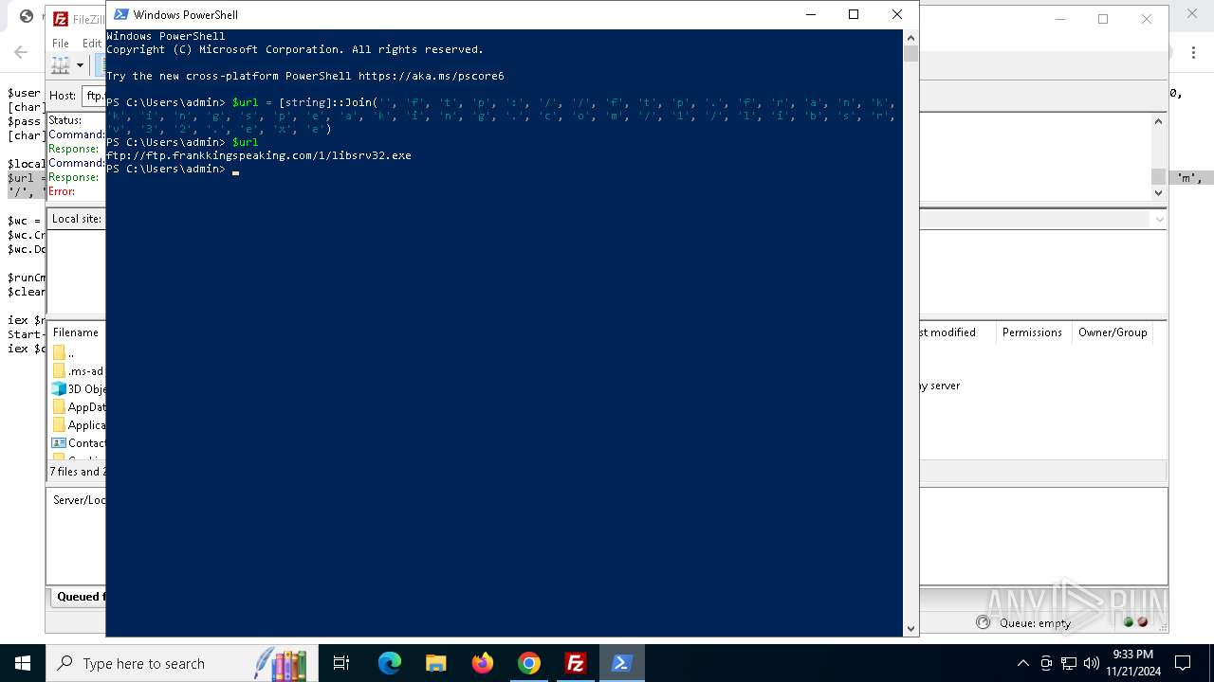Switch to Queued files tab in FileZilla
The width and height of the screenshot is (1214, 682).
click(80, 597)
